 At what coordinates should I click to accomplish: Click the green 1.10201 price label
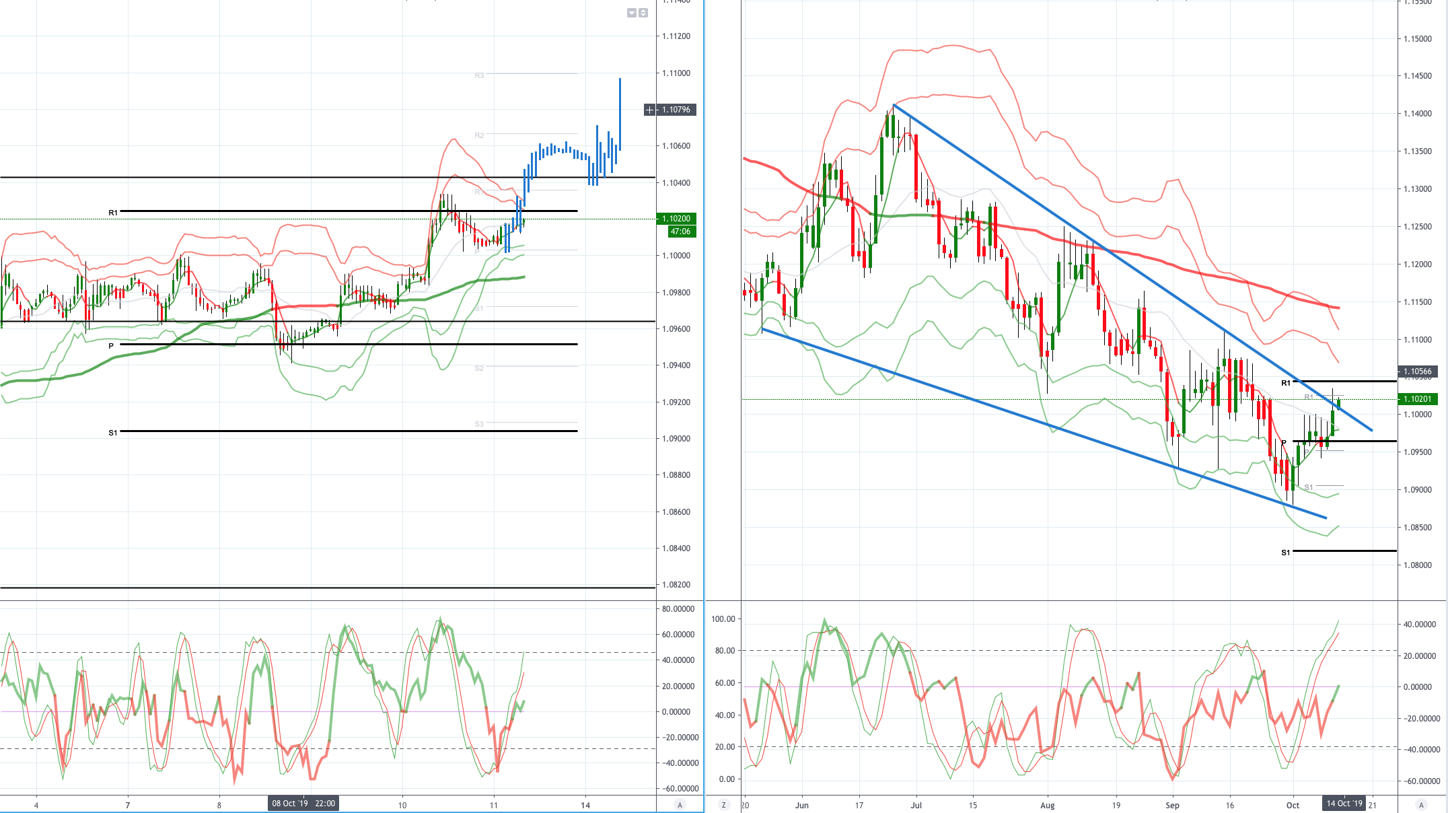1418,399
